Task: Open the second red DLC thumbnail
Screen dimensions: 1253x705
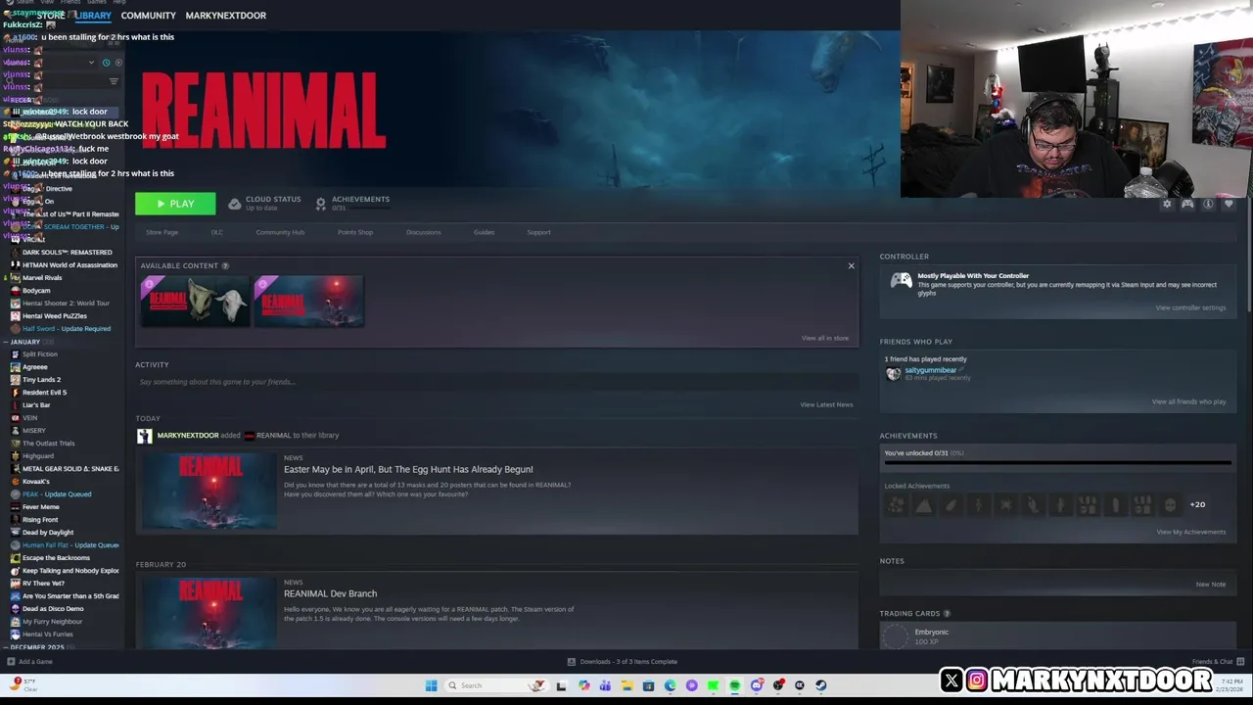Action: 308,302
